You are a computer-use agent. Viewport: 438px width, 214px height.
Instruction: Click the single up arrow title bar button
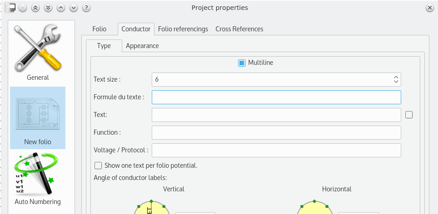click(61, 8)
